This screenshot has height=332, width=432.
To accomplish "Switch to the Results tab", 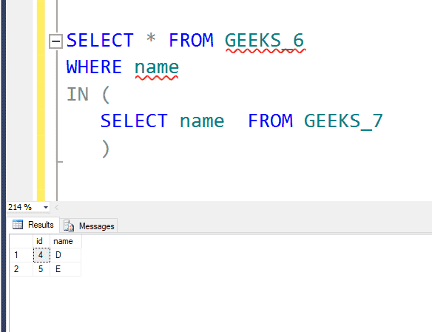I will click(x=33, y=225).
